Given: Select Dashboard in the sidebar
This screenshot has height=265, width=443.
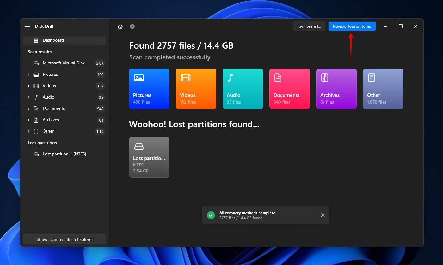Looking at the screenshot, I should (x=65, y=40).
